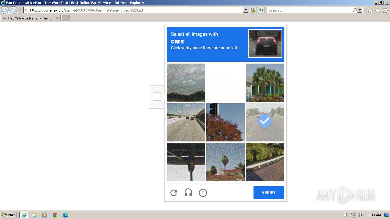Select the guardrail roadside tile

point(265,162)
